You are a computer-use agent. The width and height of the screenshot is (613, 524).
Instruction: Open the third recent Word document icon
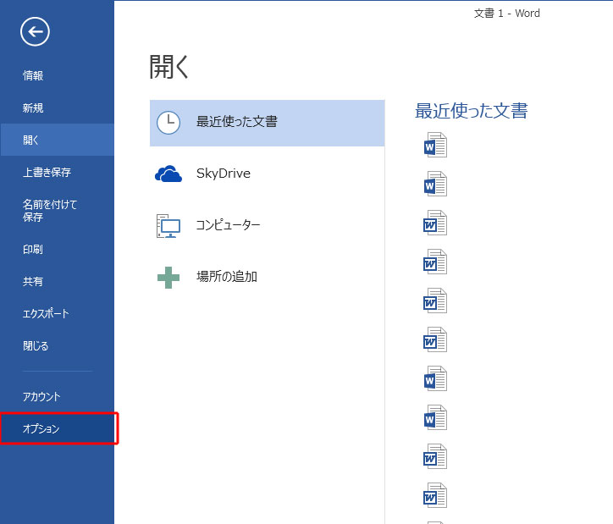[435, 223]
